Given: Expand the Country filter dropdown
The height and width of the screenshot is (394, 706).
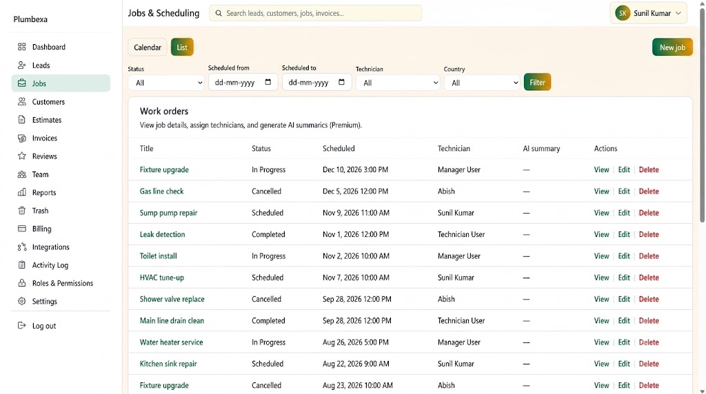Looking at the screenshot, I should [482, 83].
